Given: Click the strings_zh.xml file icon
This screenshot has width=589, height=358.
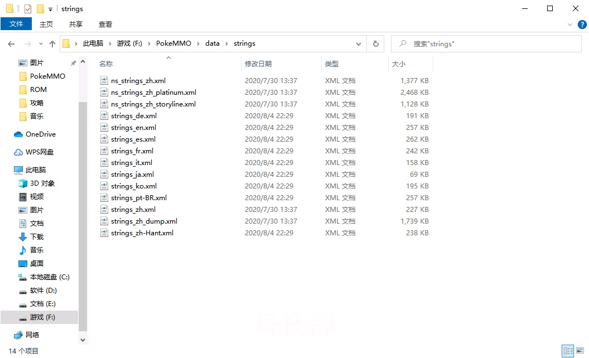Looking at the screenshot, I should 104,209.
